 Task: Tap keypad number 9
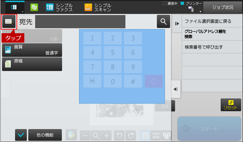(133, 67)
